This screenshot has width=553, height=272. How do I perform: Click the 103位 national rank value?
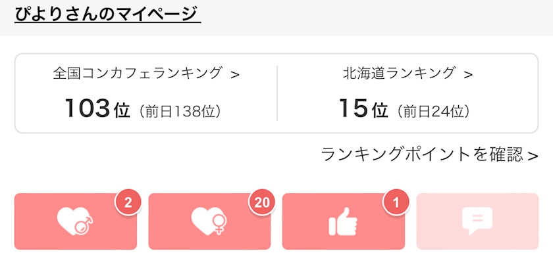tap(97, 109)
